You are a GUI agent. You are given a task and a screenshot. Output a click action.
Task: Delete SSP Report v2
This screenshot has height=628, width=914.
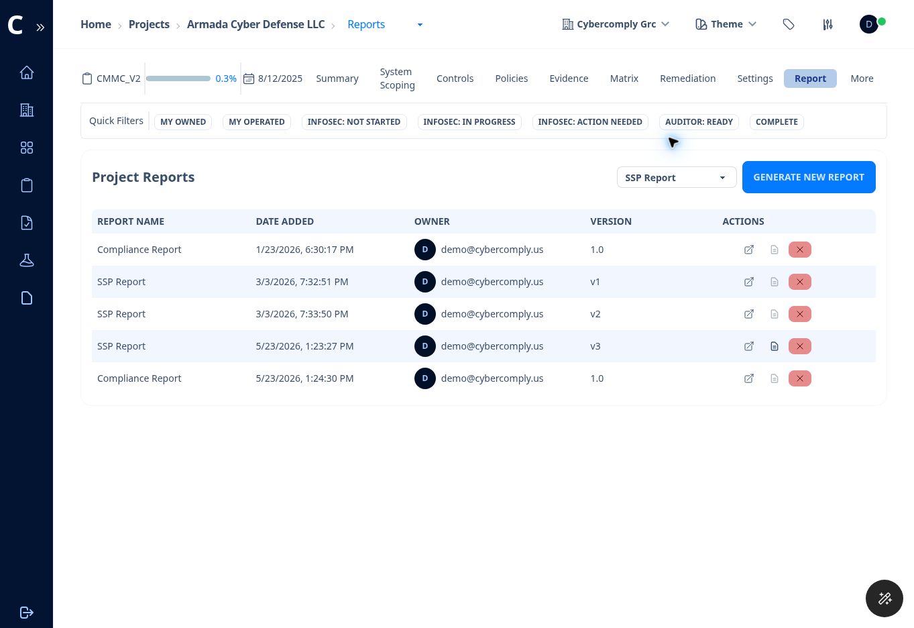pos(800,314)
